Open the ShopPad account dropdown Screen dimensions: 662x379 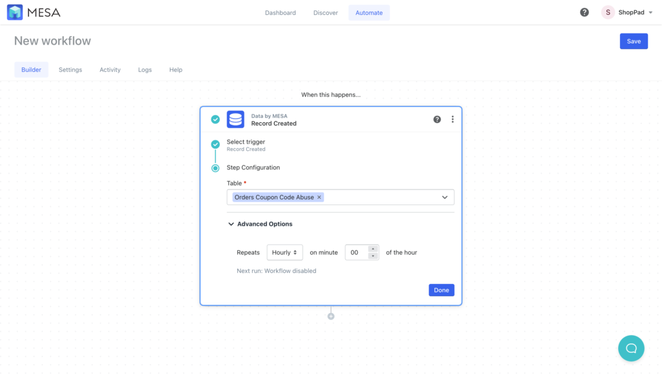click(650, 12)
